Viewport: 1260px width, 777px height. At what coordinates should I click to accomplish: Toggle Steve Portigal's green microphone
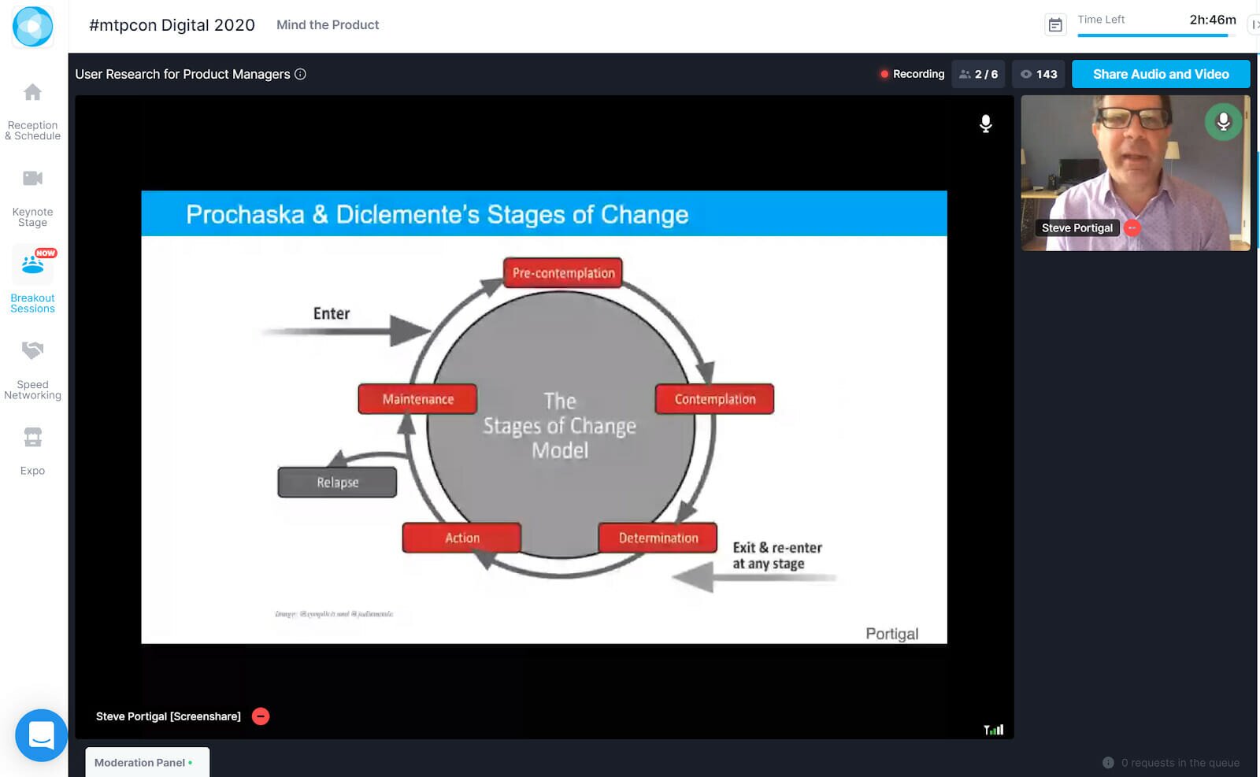coord(1223,122)
